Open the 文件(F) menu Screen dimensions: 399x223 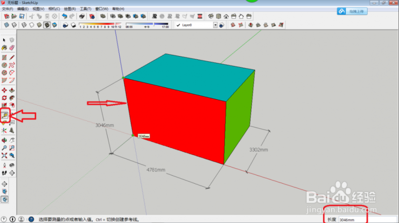[x=7, y=9]
